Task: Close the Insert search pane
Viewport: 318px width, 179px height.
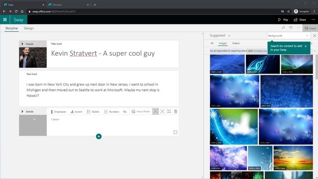Action: [315, 36]
